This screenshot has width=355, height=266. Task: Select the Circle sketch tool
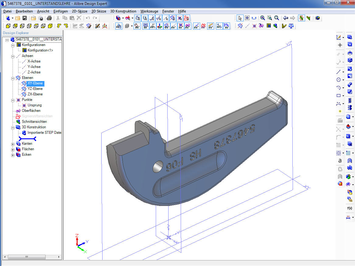coord(339,80)
